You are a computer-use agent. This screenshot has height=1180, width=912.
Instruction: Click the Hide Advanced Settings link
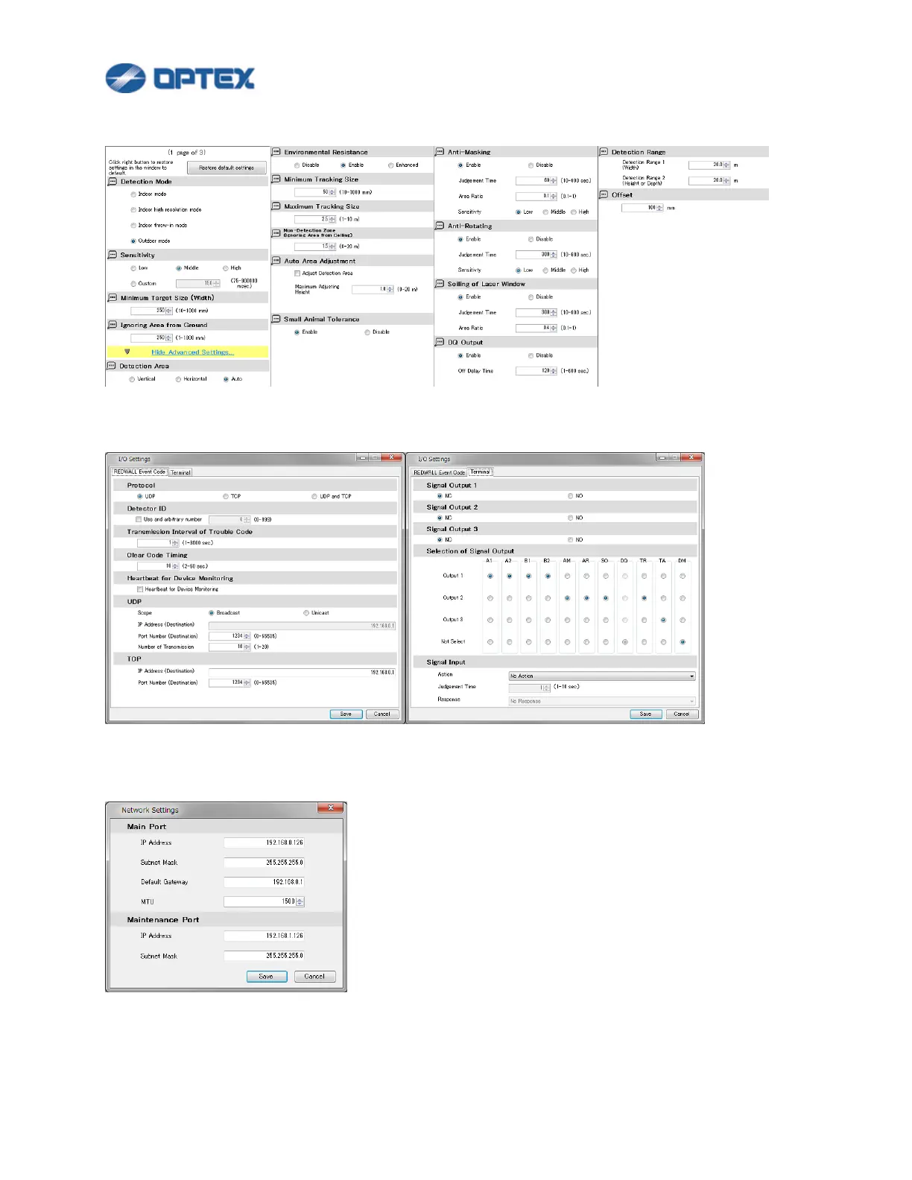click(x=193, y=352)
